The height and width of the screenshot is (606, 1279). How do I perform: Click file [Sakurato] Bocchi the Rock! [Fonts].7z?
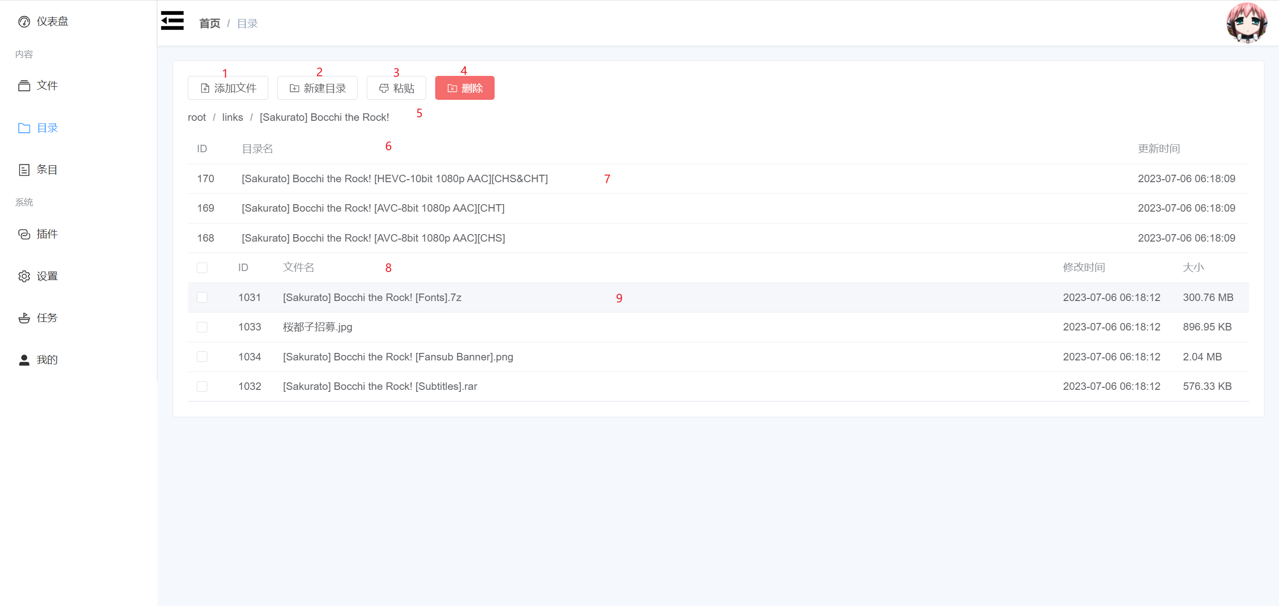(372, 298)
